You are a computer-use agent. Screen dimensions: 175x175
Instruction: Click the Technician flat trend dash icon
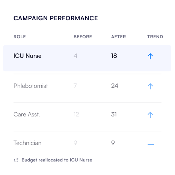[151, 144]
